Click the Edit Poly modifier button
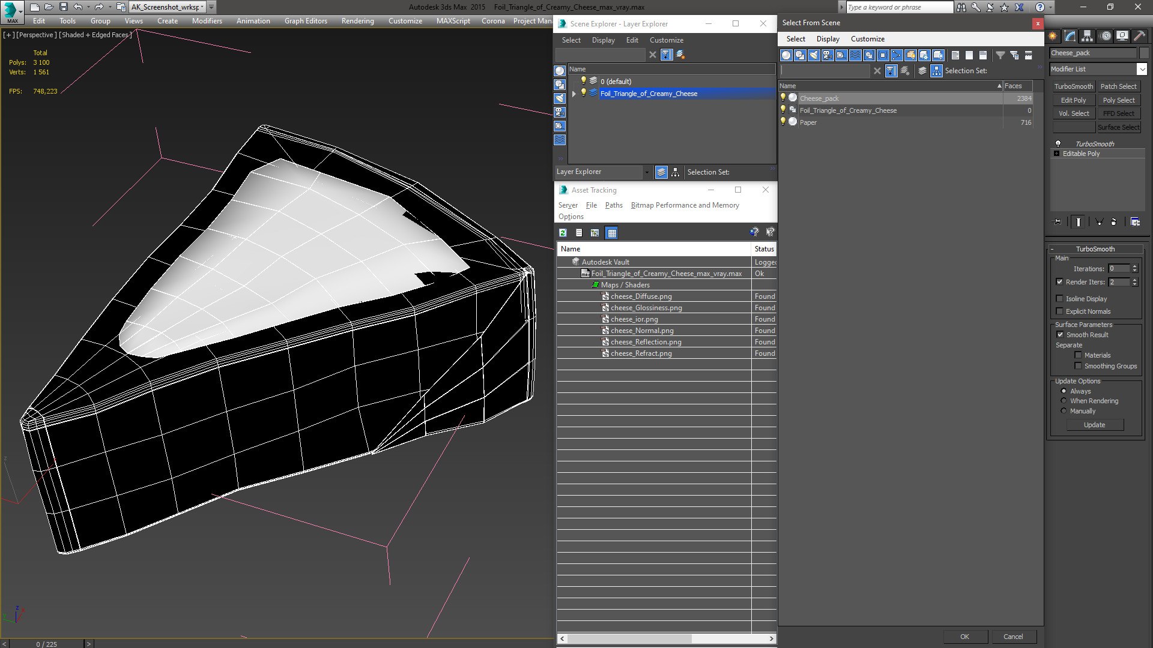The image size is (1153, 648). [x=1073, y=100]
